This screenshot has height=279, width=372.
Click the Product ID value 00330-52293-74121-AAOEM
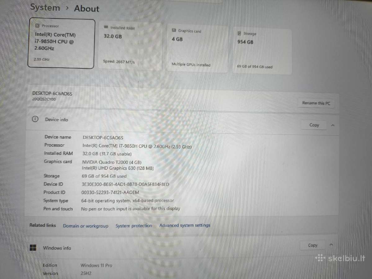[x=110, y=193]
